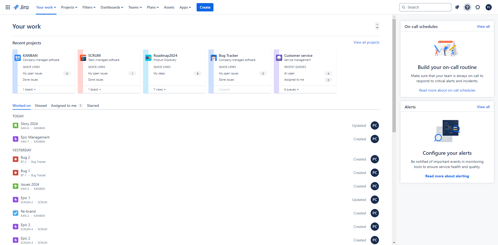Expand the 6 queues dropdown
498x245 pixels.
click(x=291, y=89)
